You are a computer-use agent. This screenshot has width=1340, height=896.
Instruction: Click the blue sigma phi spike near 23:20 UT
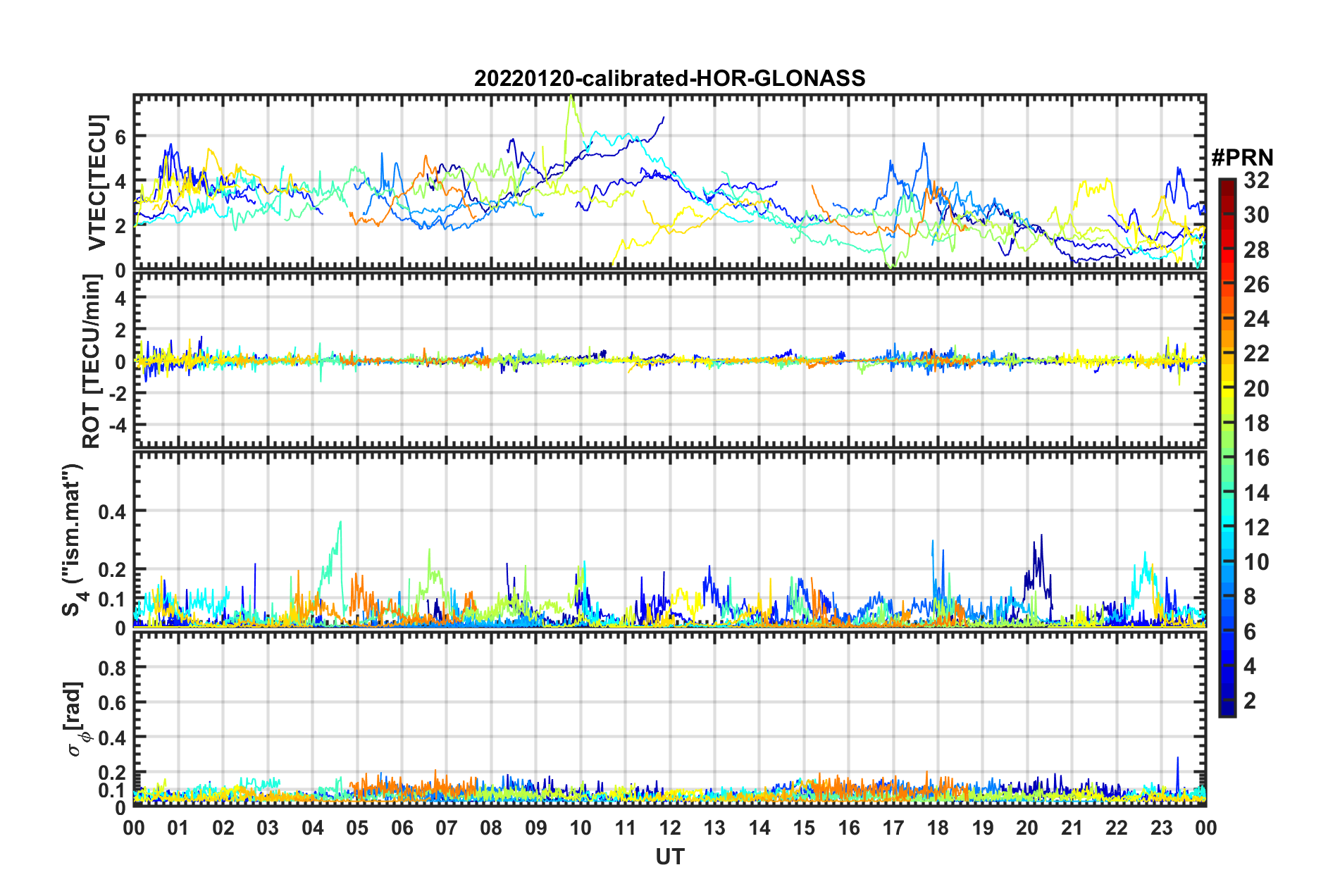pyautogui.click(x=1177, y=759)
